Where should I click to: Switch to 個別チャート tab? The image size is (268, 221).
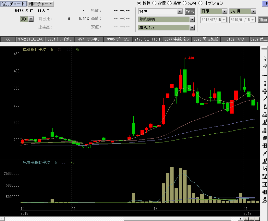pos(13,4)
